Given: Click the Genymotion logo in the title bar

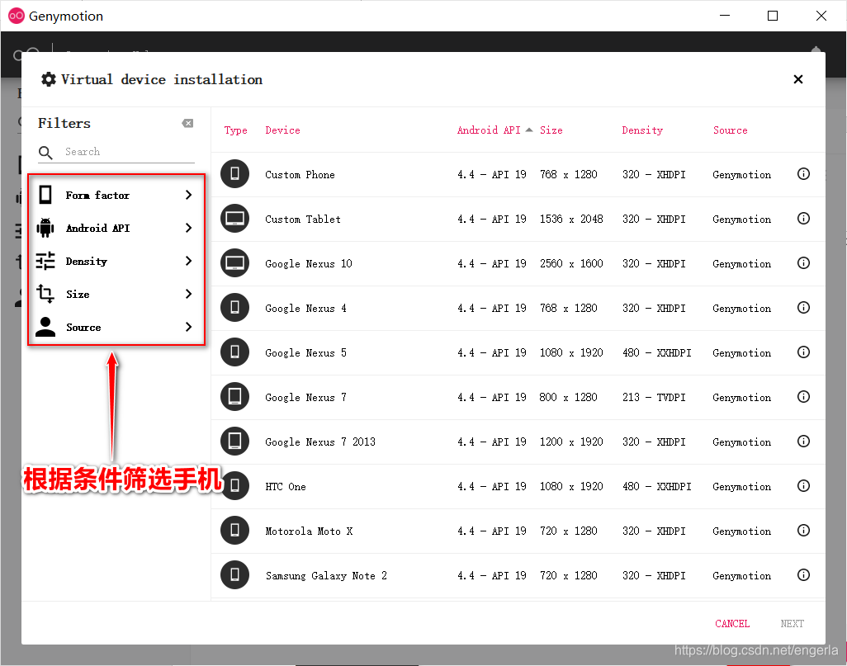Looking at the screenshot, I should (17, 16).
